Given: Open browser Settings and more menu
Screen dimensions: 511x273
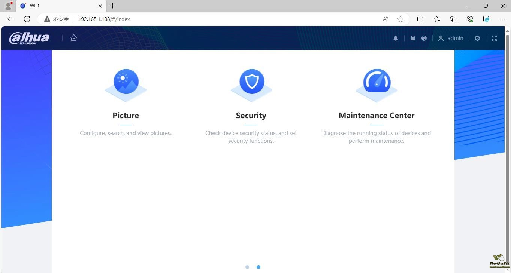Looking at the screenshot, I should (502, 19).
